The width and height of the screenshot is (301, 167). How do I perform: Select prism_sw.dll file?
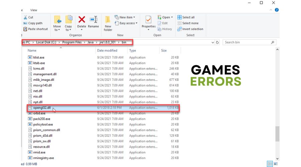pos(103,141)
